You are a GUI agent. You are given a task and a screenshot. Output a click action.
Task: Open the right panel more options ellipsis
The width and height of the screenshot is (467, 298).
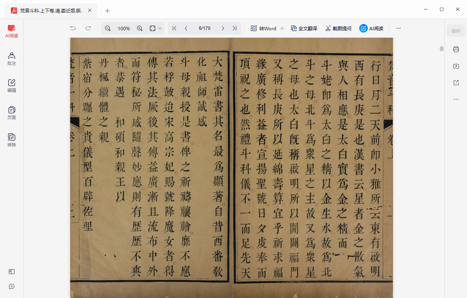[456, 99]
